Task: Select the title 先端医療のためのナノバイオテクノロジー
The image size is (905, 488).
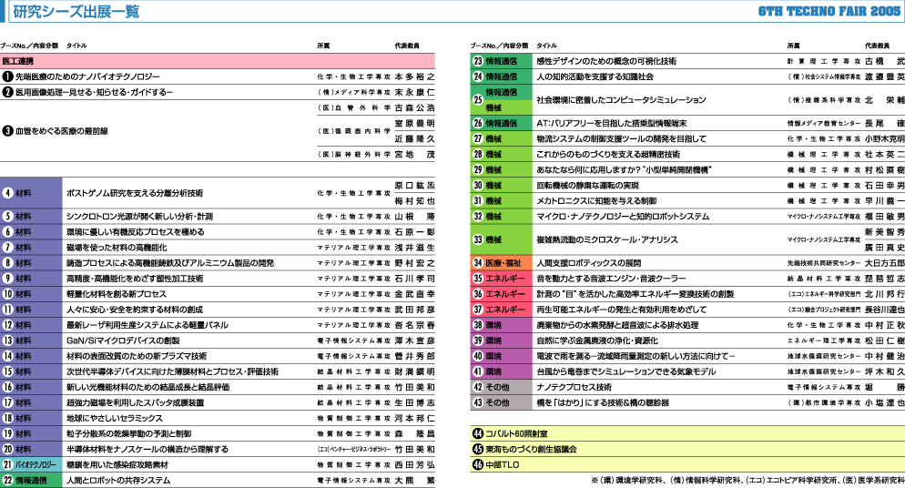Action: click(x=87, y=76)
